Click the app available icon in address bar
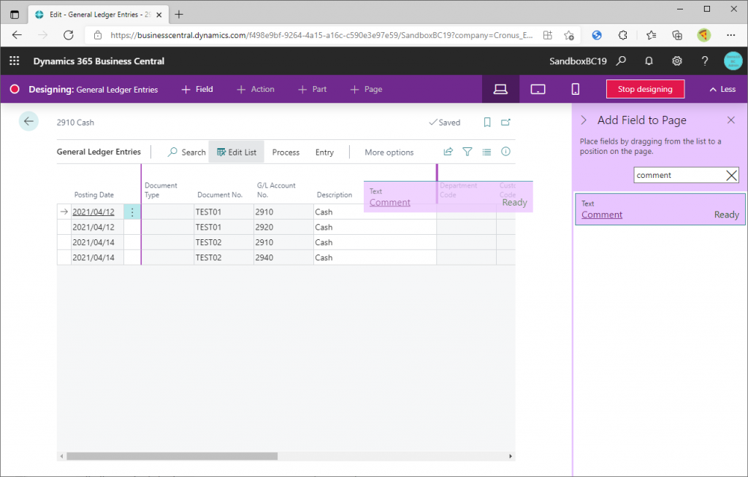Viewport: 748px width, 477px height. click(x=548, y=35)
